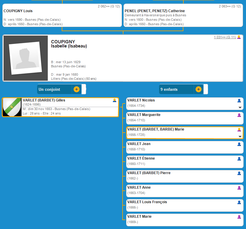Open the 9 enfants section header
This screenshot has height=229, width=246.
tap(176, 89)
